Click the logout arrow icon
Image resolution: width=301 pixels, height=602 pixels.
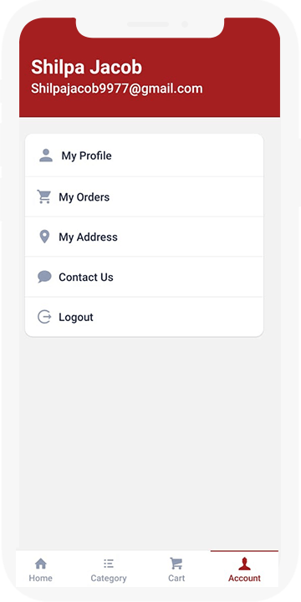44,317
